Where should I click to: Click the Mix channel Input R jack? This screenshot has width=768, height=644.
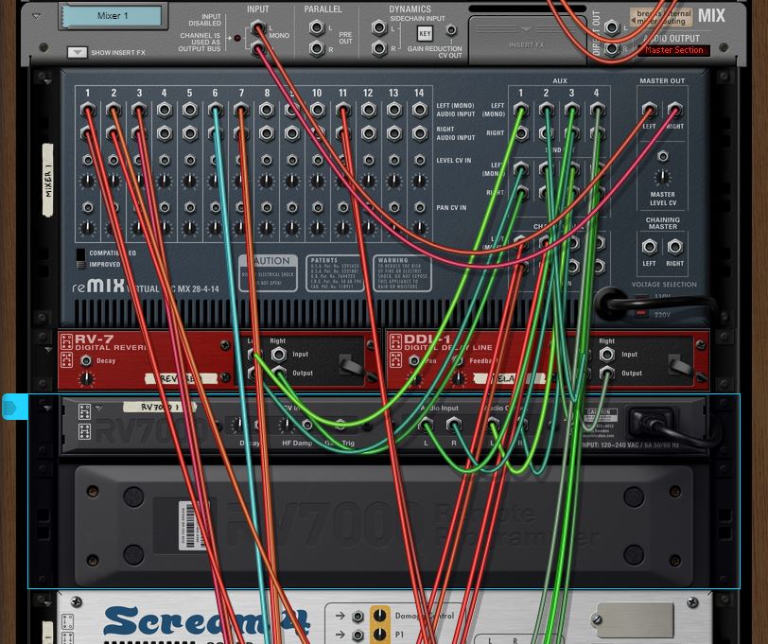click(257, 48)
